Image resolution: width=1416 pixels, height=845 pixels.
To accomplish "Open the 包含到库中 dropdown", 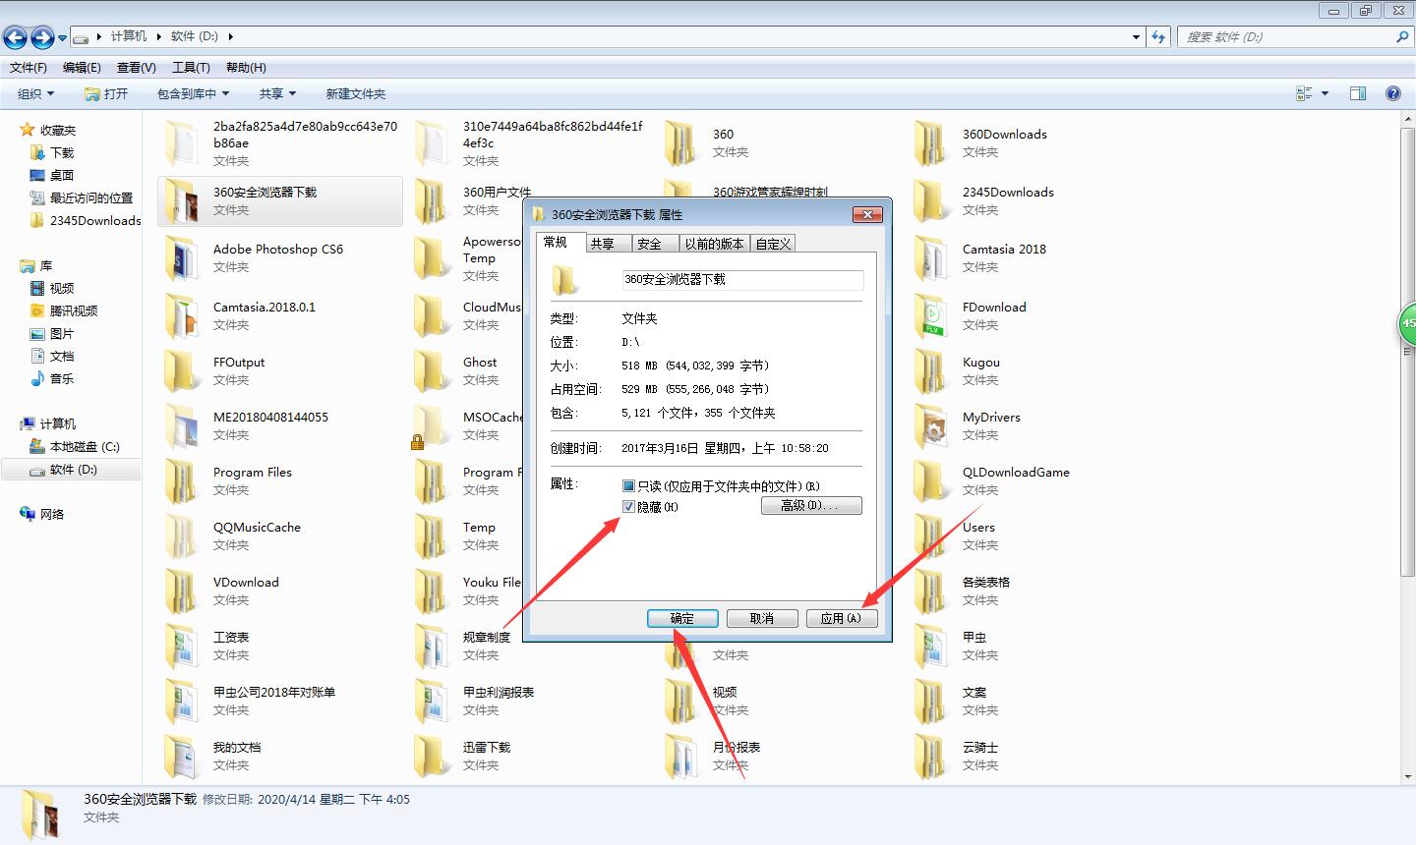I will [193, 93].
